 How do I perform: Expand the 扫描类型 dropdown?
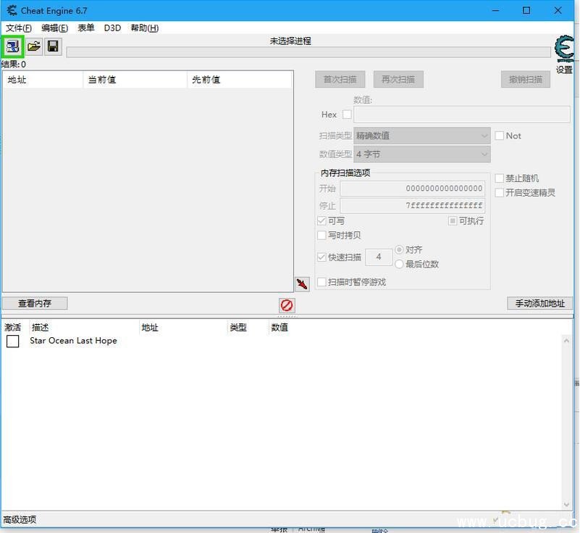(x=422, y=136)
